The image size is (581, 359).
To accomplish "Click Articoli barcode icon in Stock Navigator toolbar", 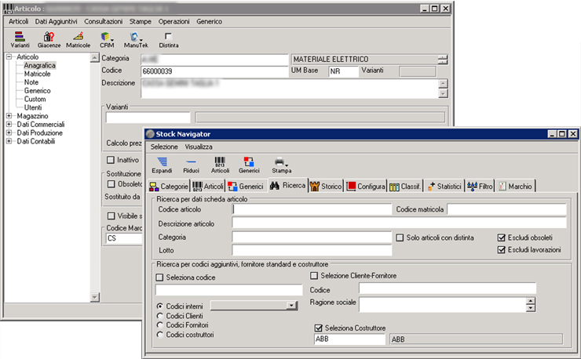I will [x=220, y=165].
